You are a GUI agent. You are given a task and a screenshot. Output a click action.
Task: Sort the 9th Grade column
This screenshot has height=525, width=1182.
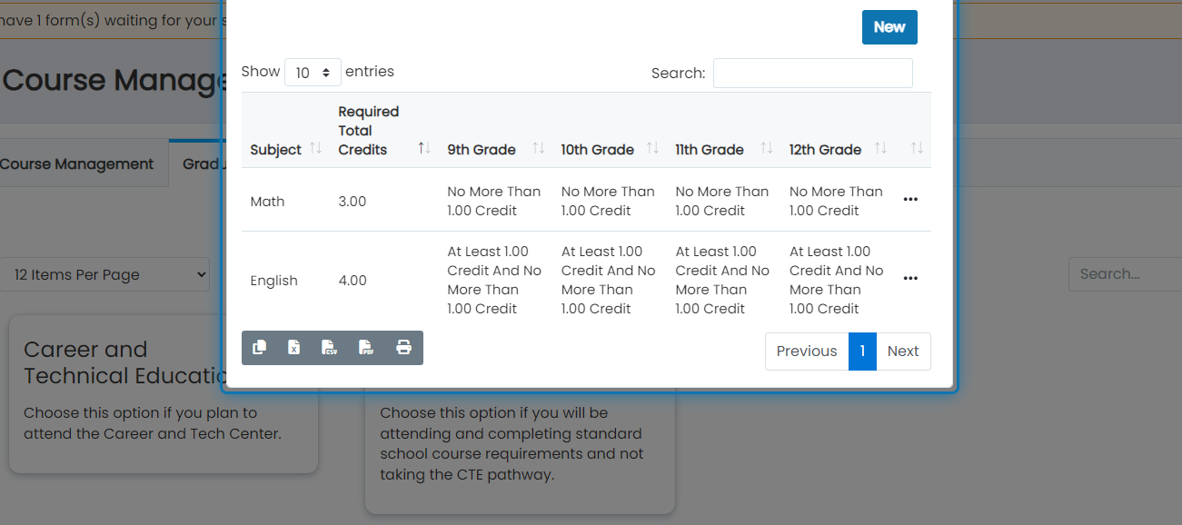[539, 148]
